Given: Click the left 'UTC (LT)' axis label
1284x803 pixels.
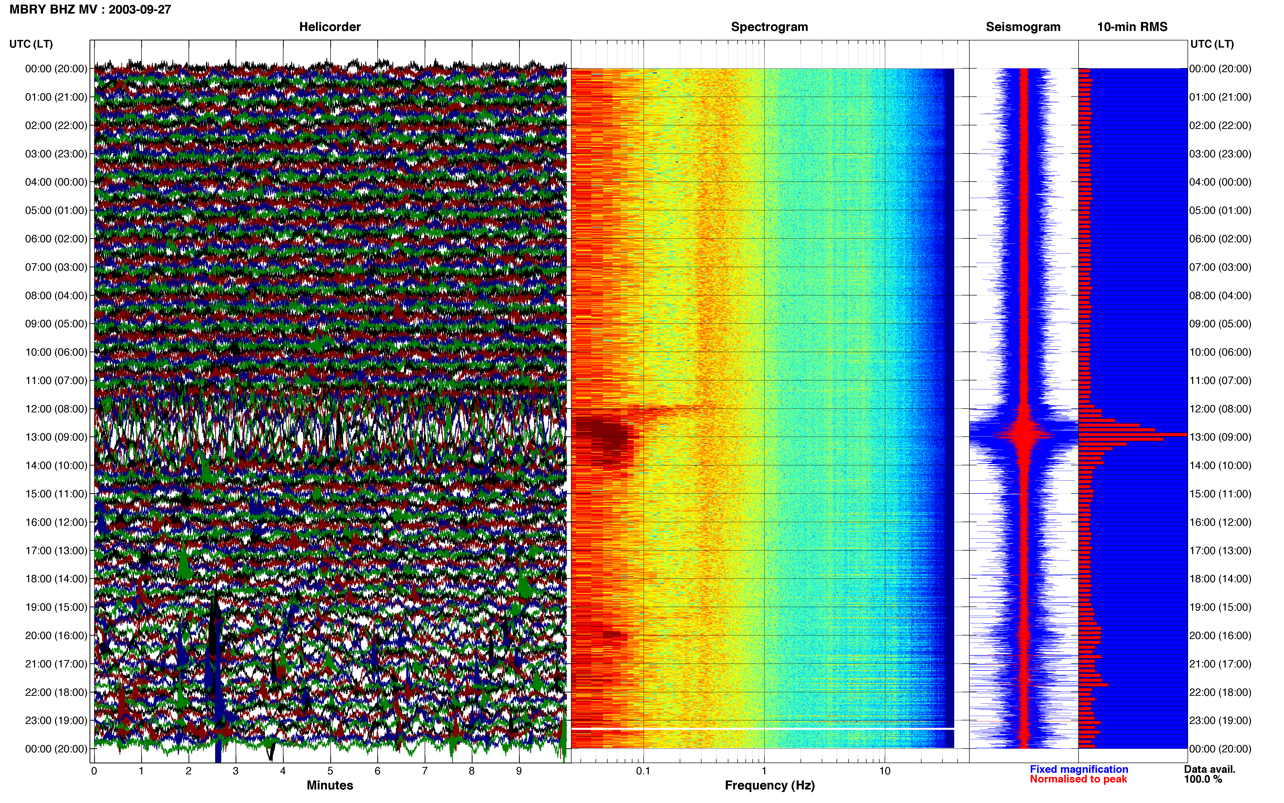Looking at the screenshot, I should coord(31,44).
